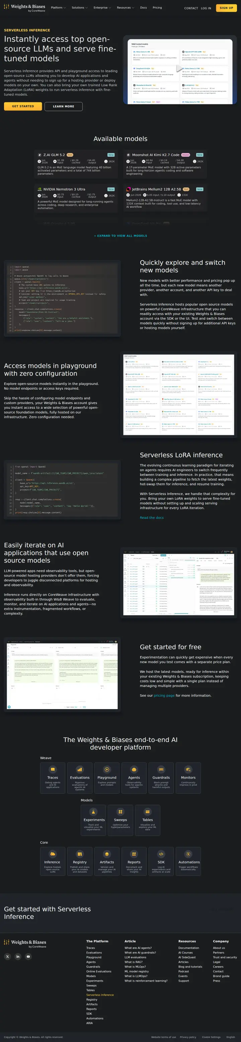Open footer What is reinforcement learning? article
The width and height of the screenshot is (241, 1042).
(x=146, y=981)
